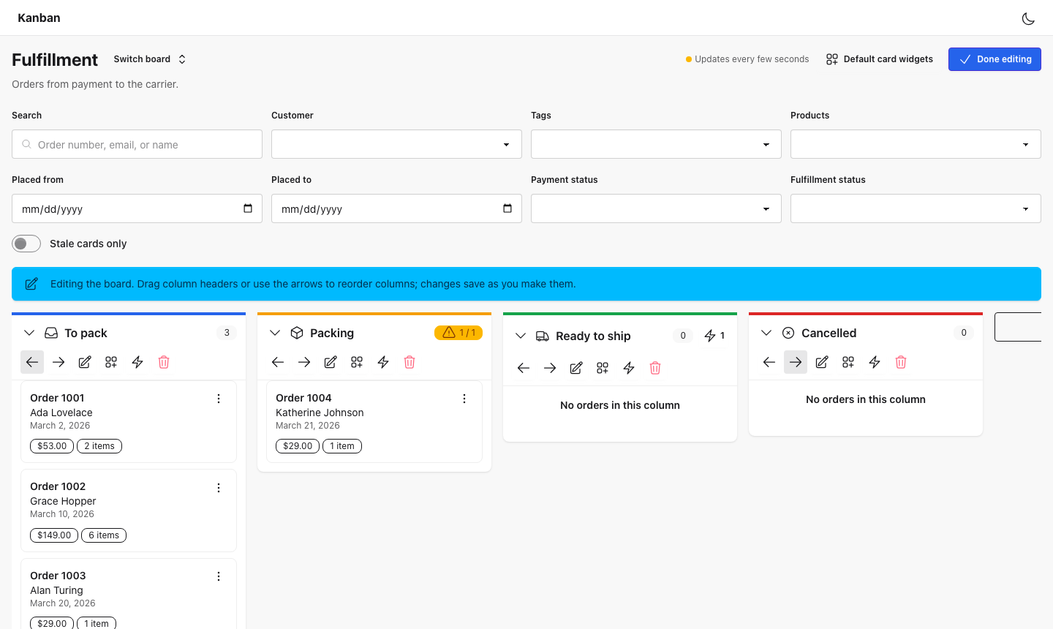This screenshot has height=629, width=1053.
Task: Move To pack column right
Action: pos(58,362)
